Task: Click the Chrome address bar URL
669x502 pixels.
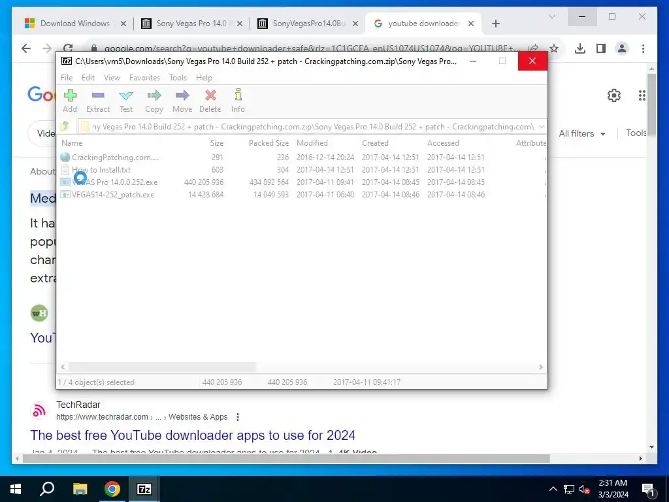Action: [312, 48]
